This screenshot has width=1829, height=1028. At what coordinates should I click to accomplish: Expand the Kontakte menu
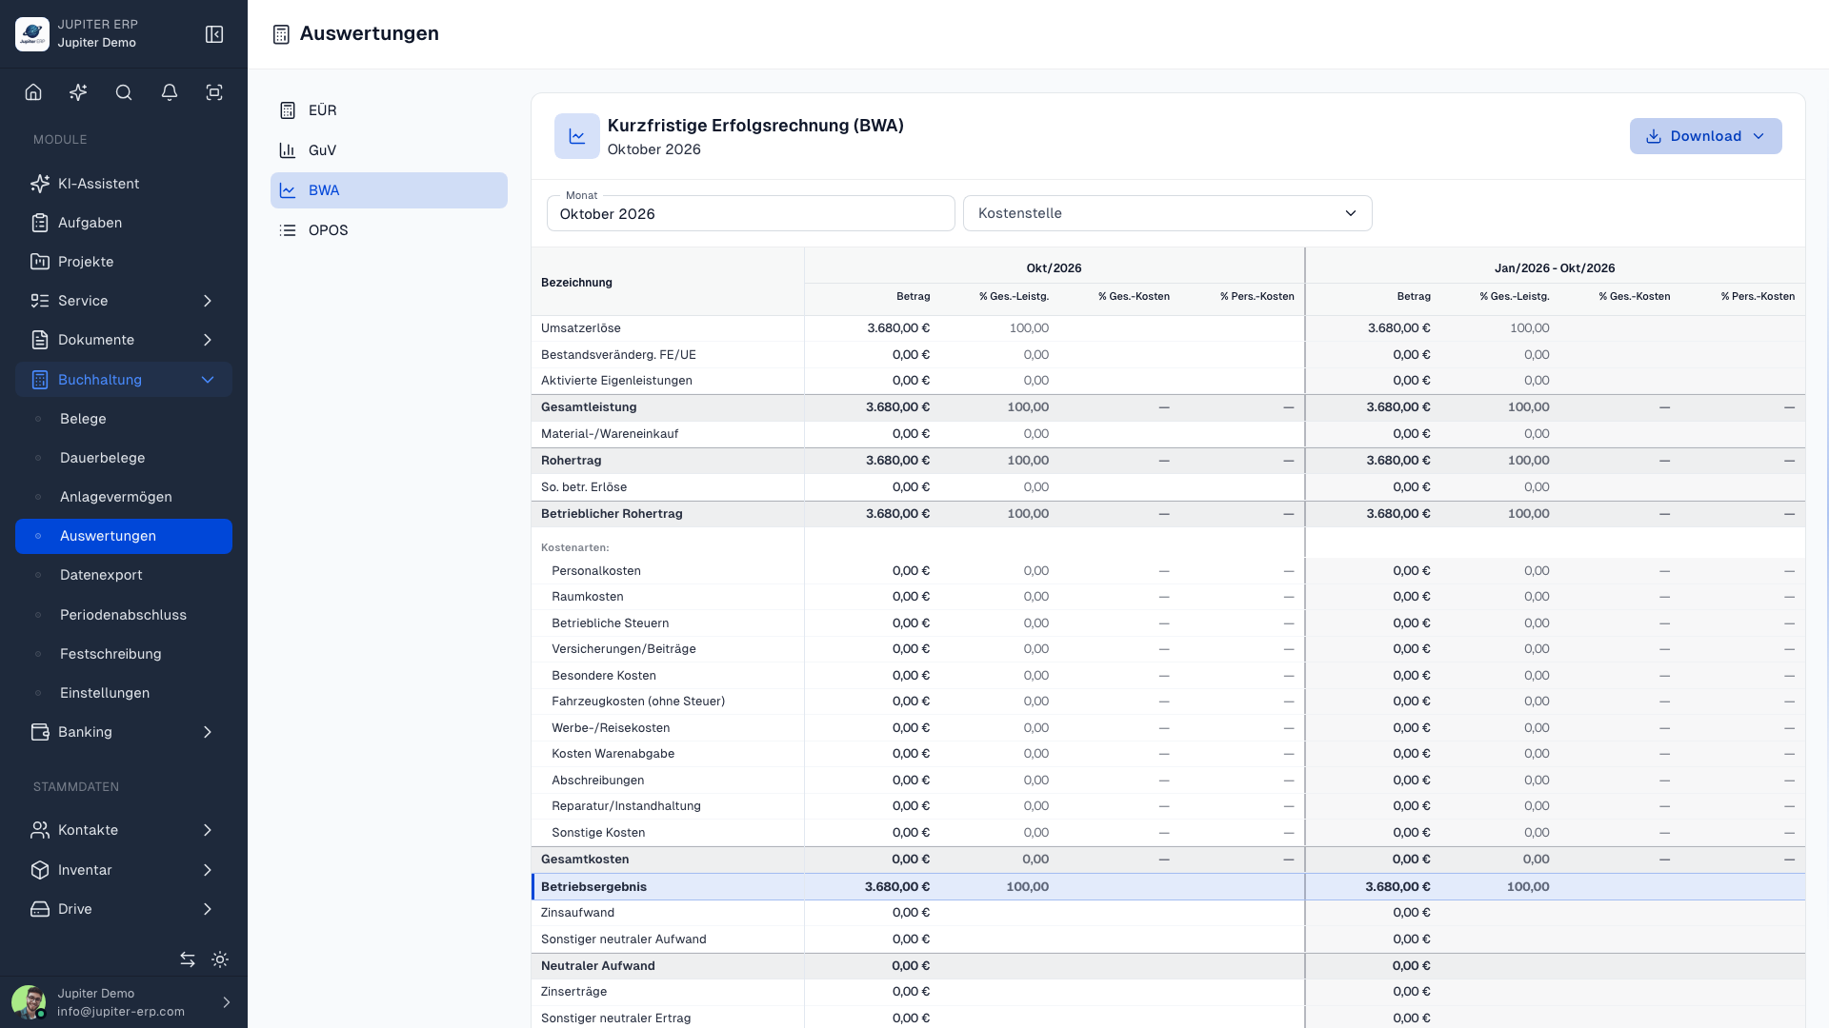click(124, 830)
